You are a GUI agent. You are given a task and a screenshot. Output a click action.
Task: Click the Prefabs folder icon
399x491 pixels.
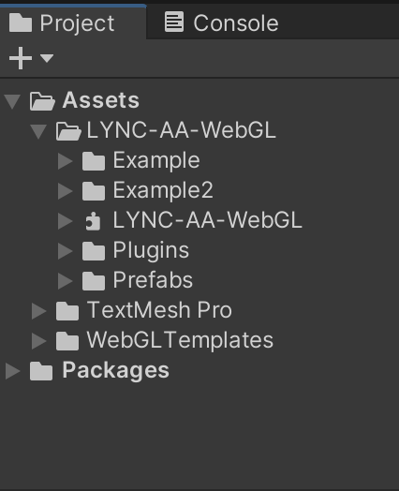coord(94,281)
